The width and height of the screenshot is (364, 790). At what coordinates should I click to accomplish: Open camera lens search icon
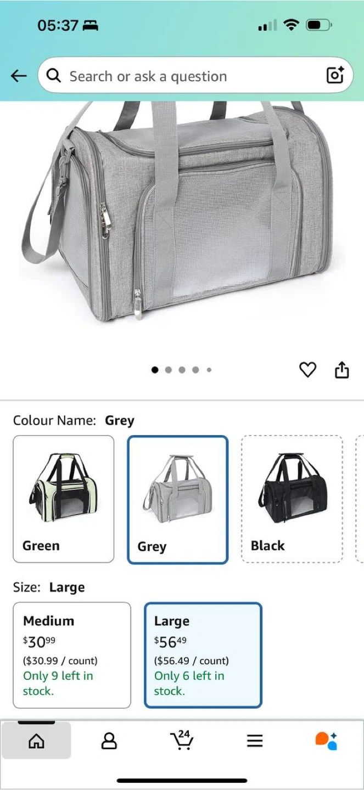pos(334,75)
